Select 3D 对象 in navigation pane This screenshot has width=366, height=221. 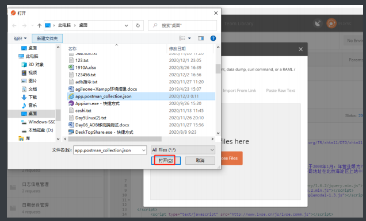pos(33,64)
